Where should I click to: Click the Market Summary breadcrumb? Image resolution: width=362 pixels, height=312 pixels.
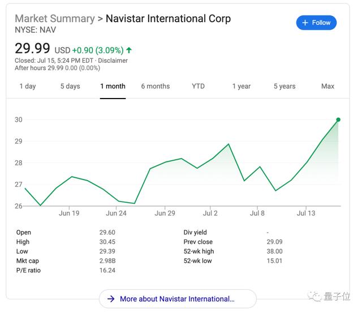(x=55, y=19)
